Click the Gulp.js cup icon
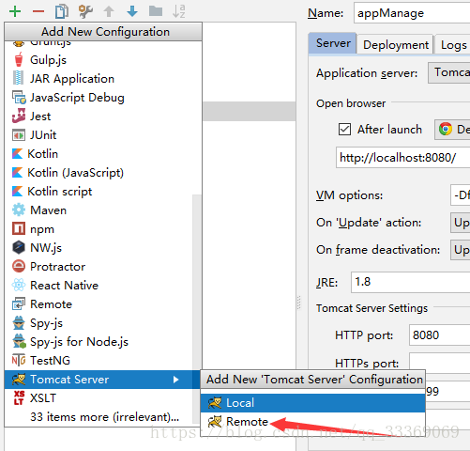The height and width of the screenshot is (451, 470). click(19, 59)
